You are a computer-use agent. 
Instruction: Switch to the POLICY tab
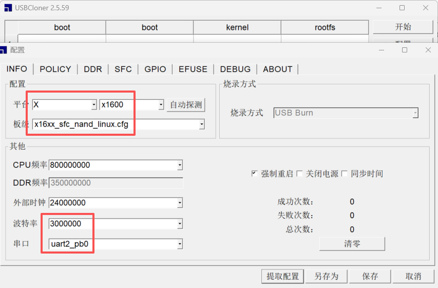55,69
